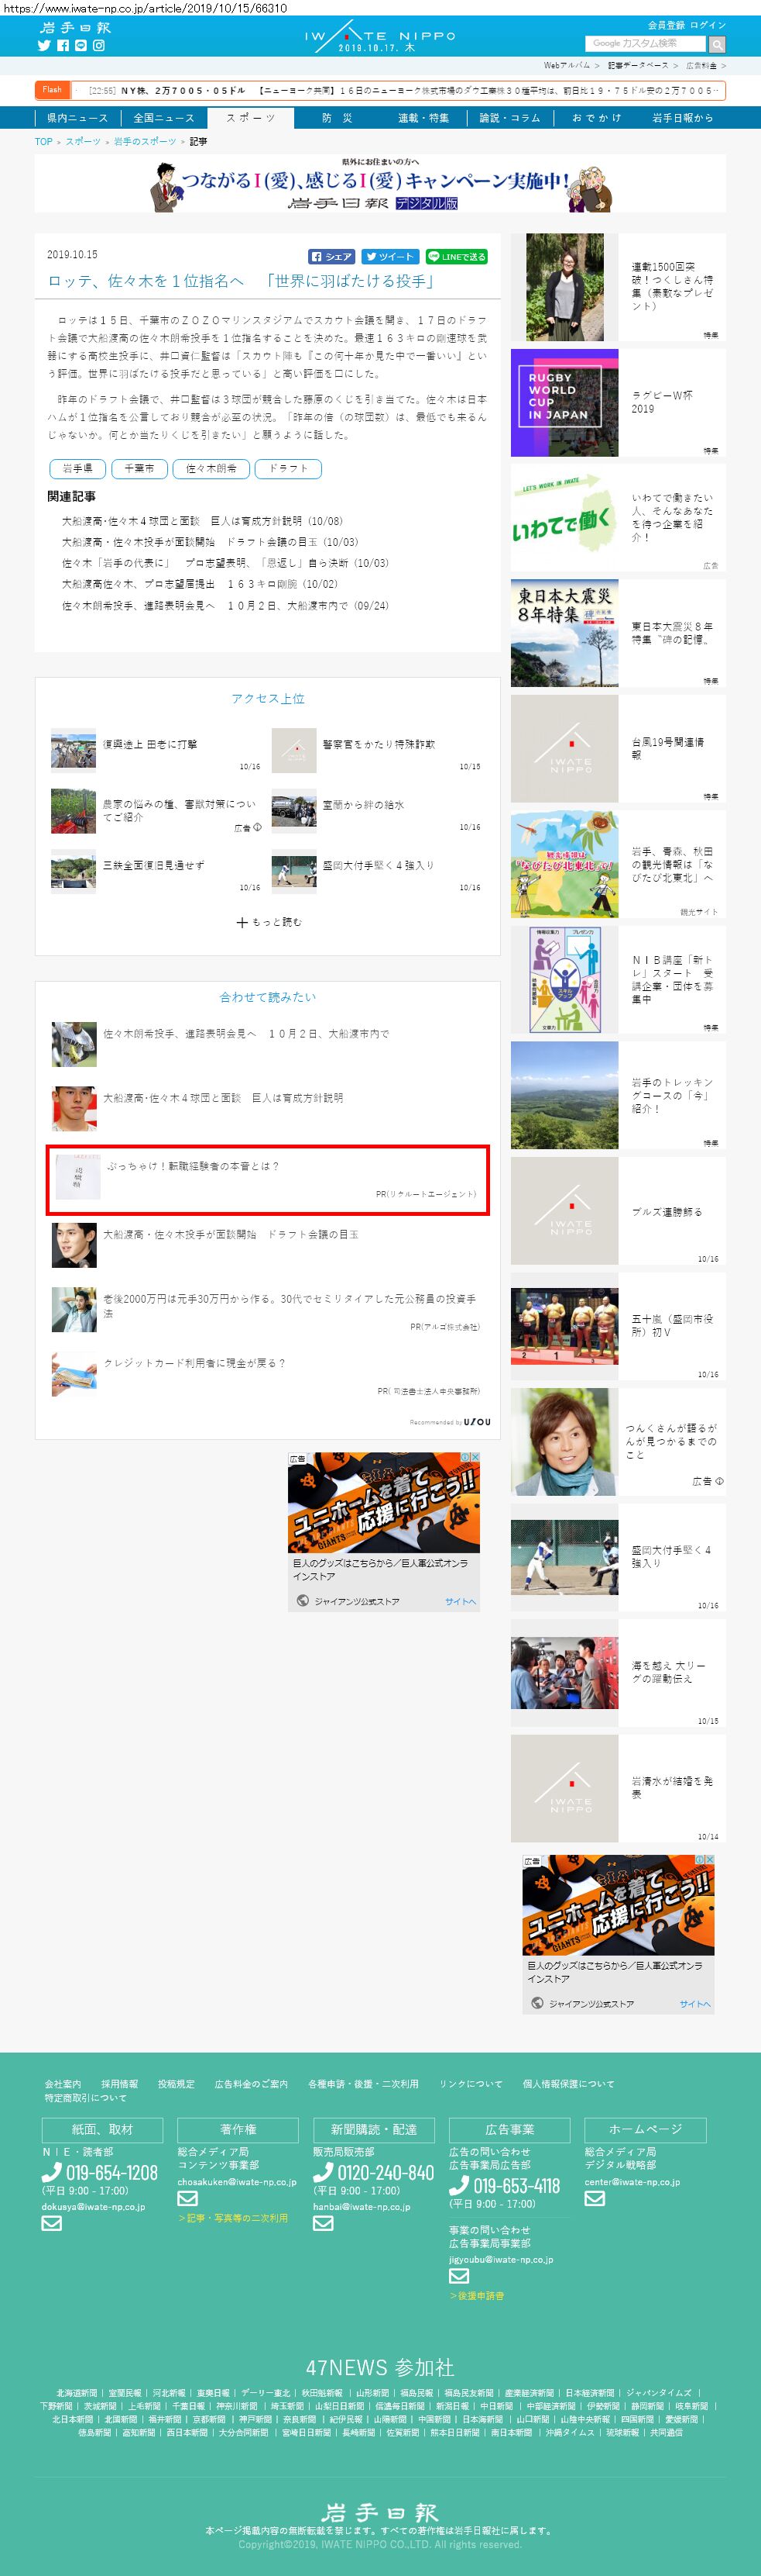
Task: Open the 記事データベース link
Action: coord(637,65)
